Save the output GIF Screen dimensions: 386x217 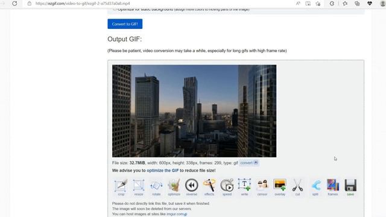[x=350, y=187]
